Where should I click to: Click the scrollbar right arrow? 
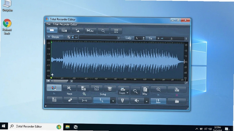[72, 81]
